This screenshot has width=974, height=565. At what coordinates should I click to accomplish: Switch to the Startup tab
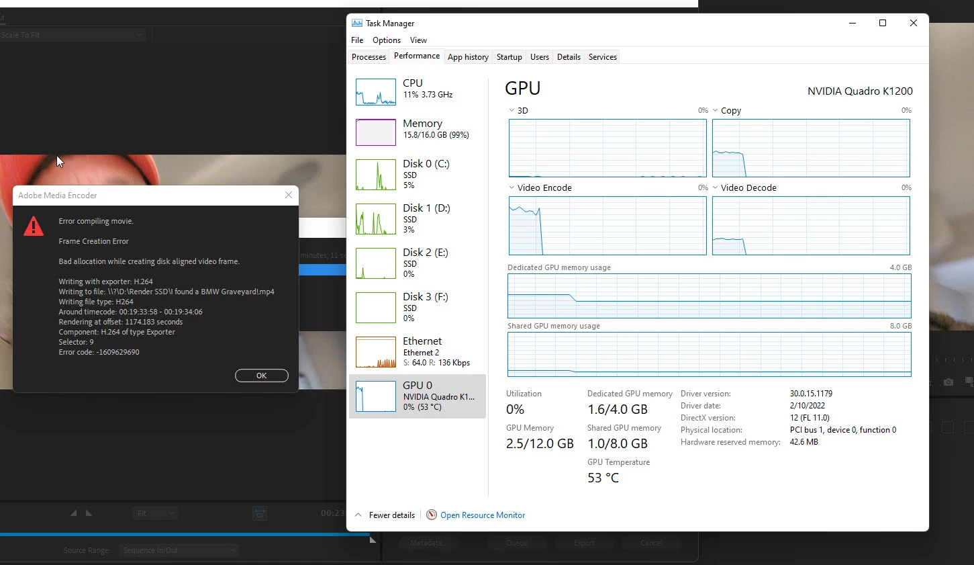pos(509,57)
